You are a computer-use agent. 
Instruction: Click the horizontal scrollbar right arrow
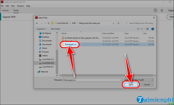point(155,75)
